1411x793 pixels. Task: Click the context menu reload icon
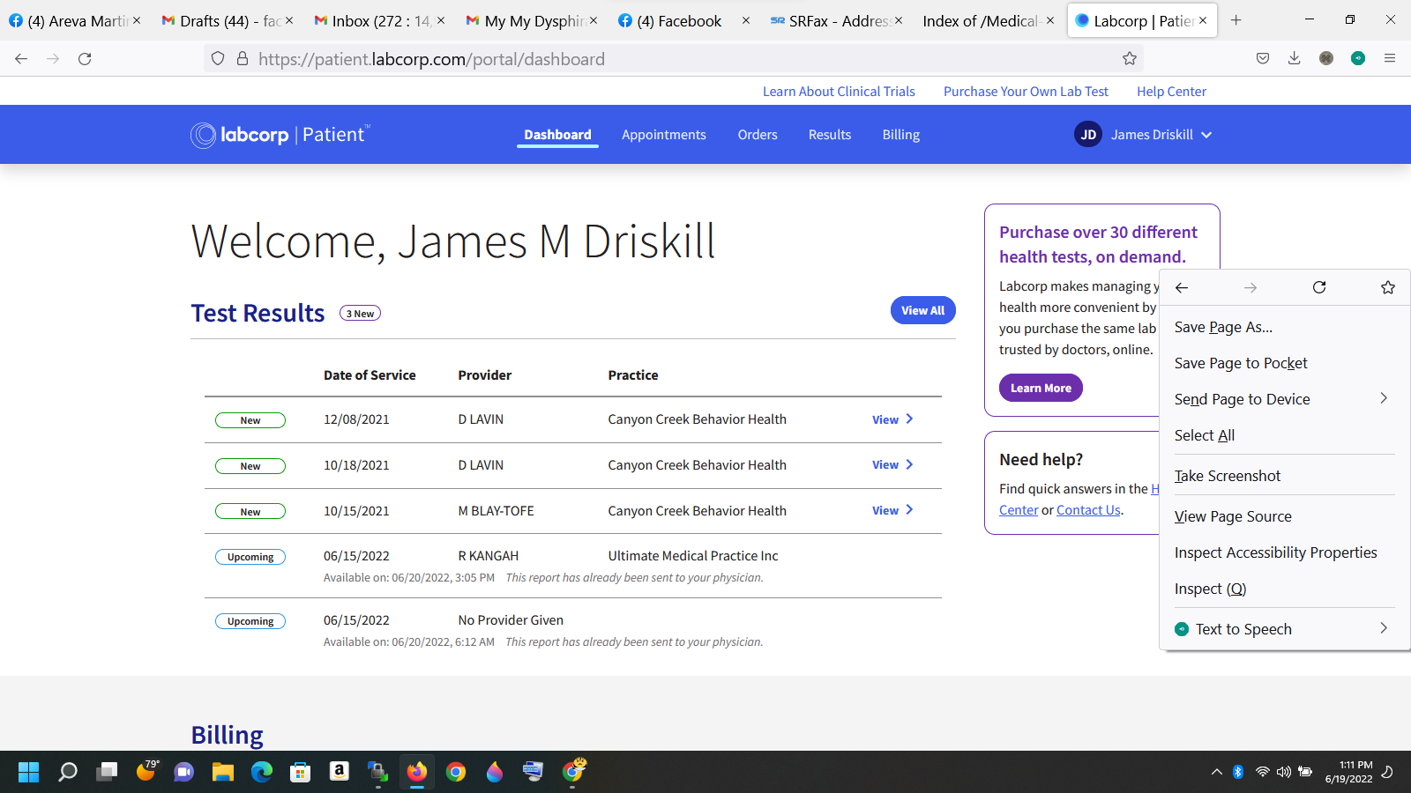1319,287
